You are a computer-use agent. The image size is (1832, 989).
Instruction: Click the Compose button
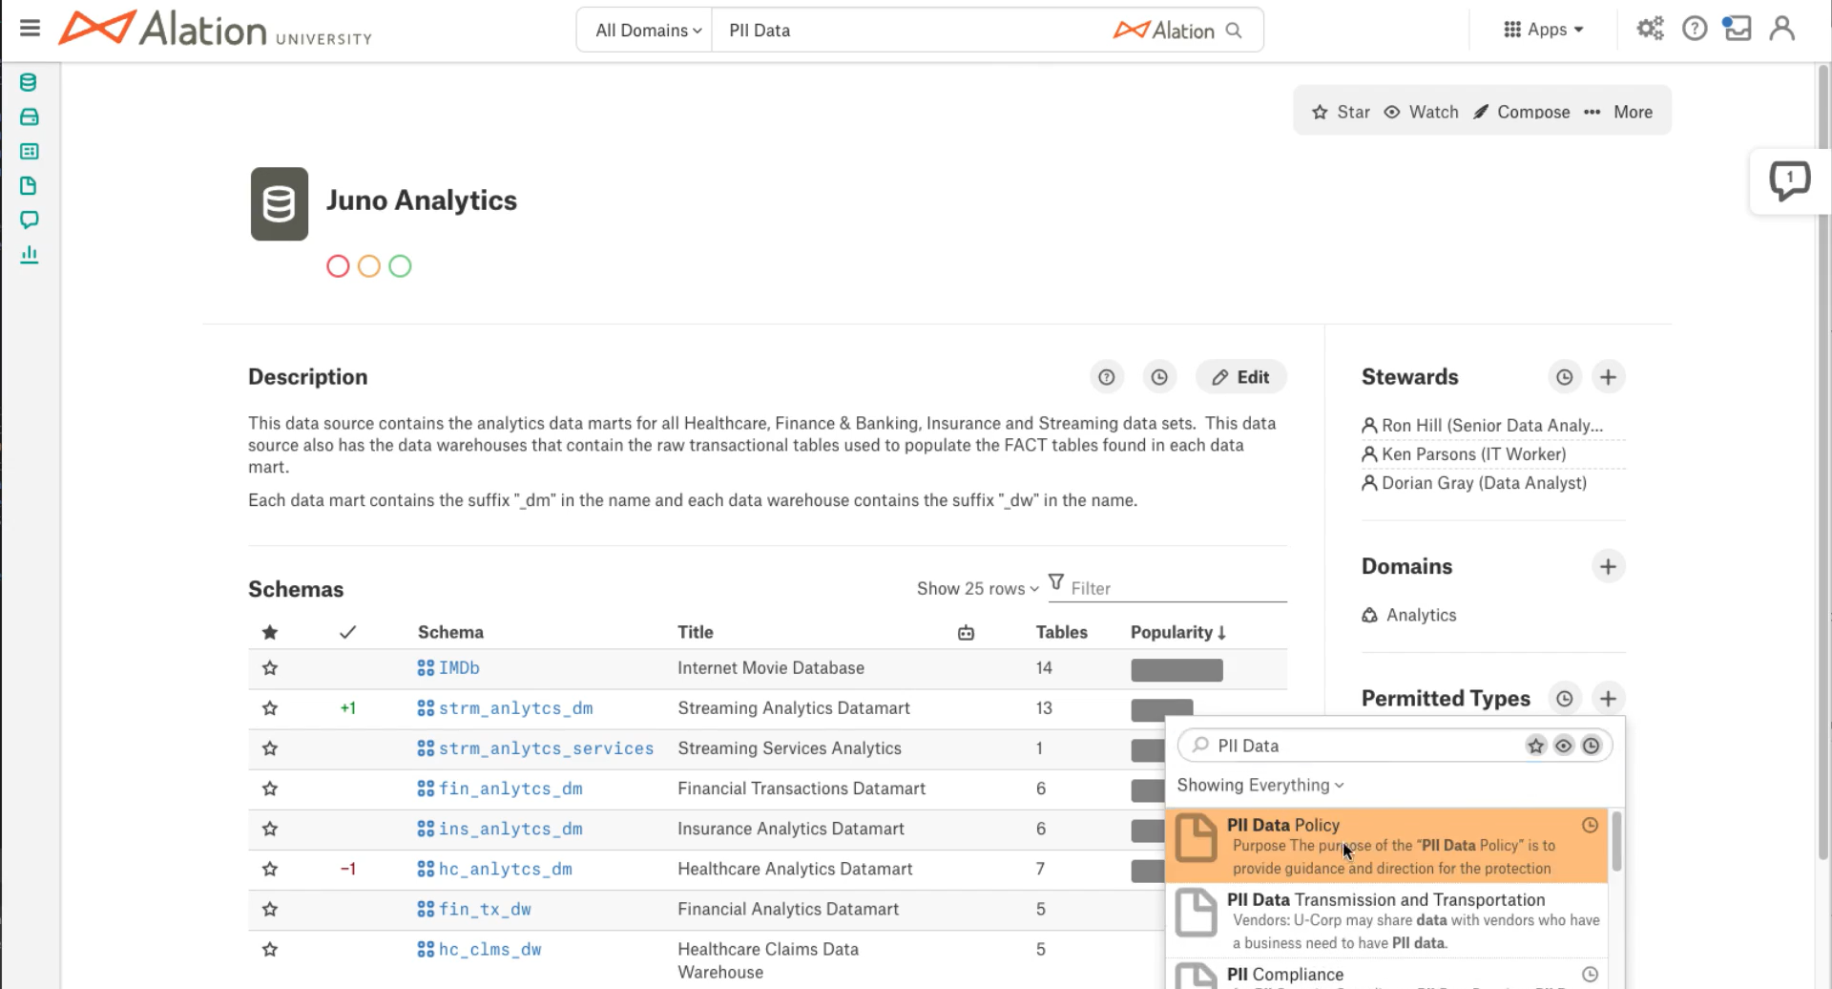coord(1521,112)
